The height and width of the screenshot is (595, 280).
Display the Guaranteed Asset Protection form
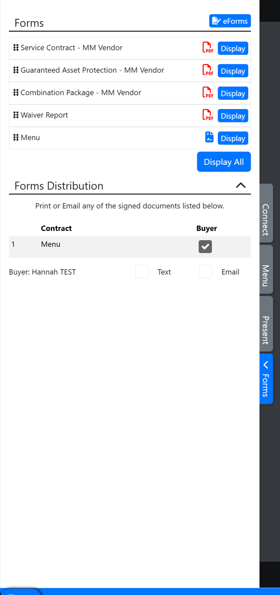[x=233, y=71]
